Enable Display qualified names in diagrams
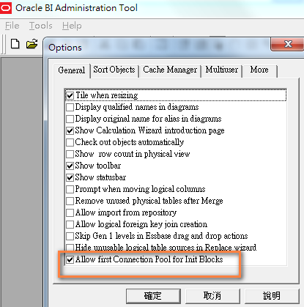 click(x=70, y=107)
